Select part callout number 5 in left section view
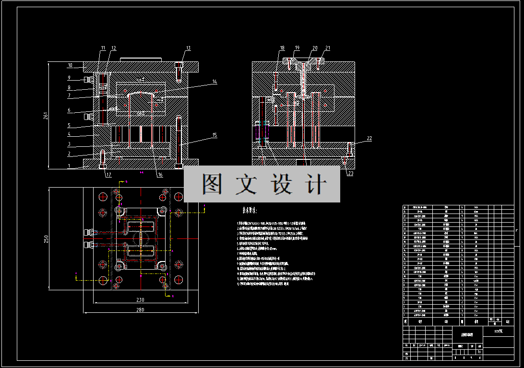Image resolution: width=524 pixels, height=368 pixels. point(69,126)
